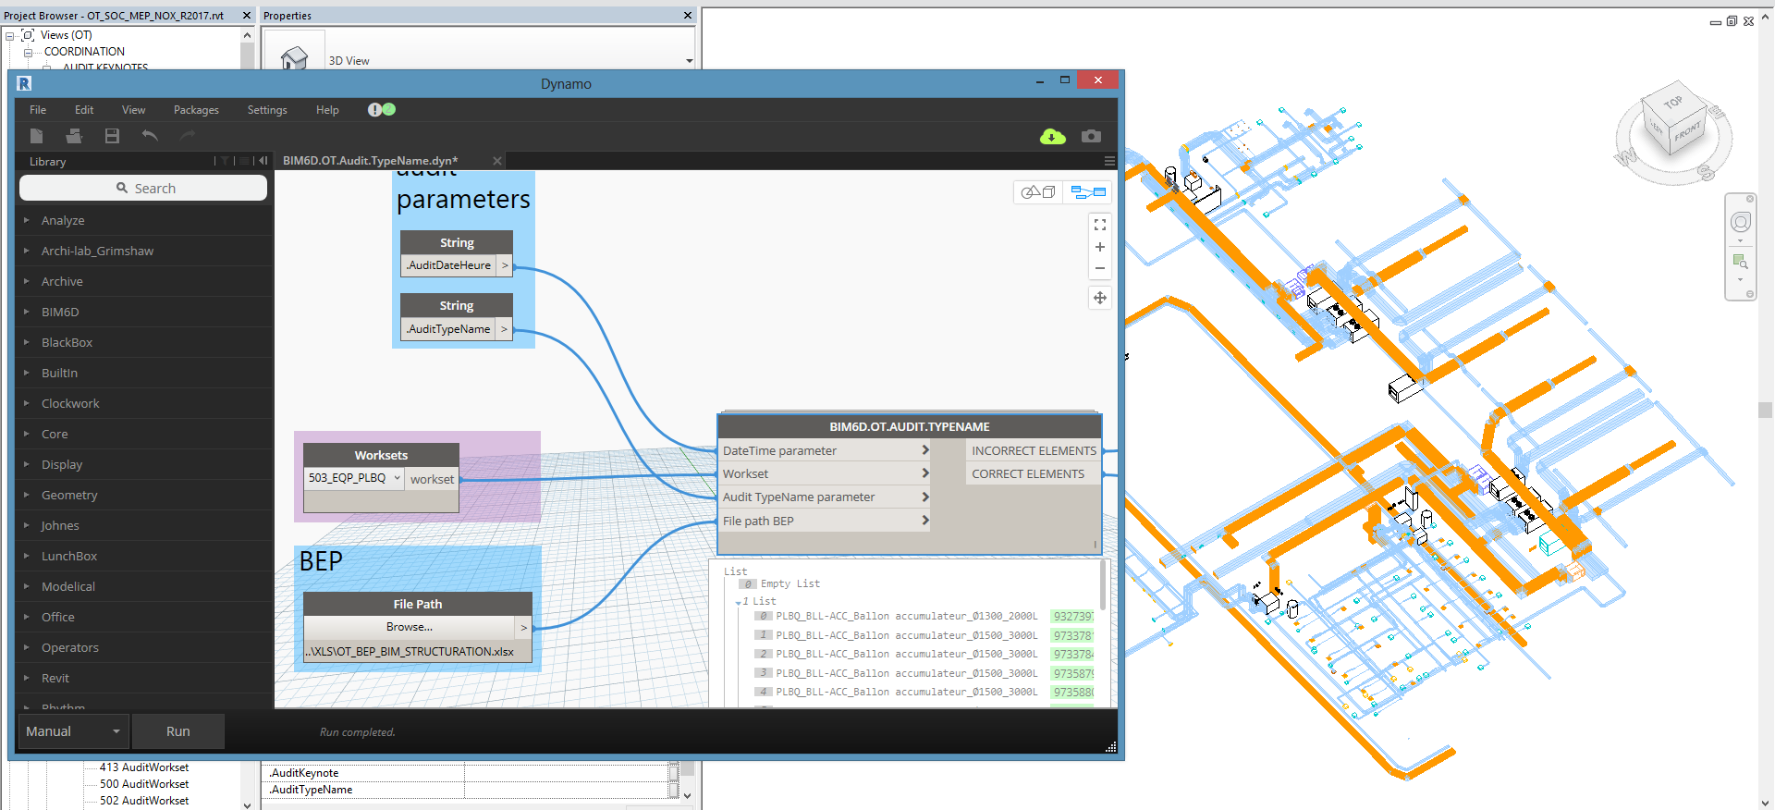This screenshot has height=810, width=1775.
Task: Export workspace image with camera icon
Action: tap(1091, 136)
